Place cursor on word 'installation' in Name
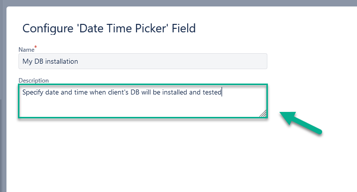 (x=61, y=61)
